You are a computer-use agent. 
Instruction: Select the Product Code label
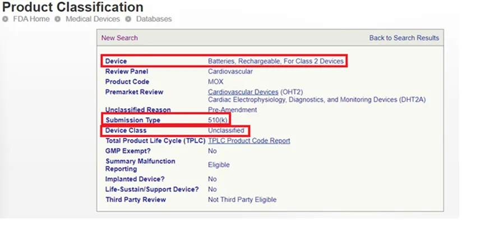point(127,82)
